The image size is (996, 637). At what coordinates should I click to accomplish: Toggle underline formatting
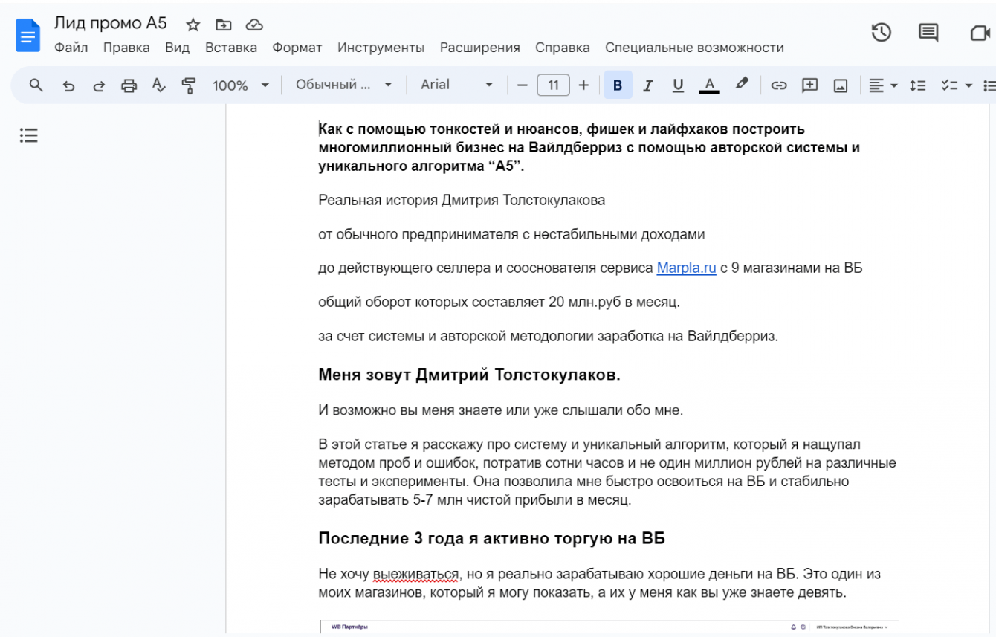pyautogui.click(x=678, y=85)
